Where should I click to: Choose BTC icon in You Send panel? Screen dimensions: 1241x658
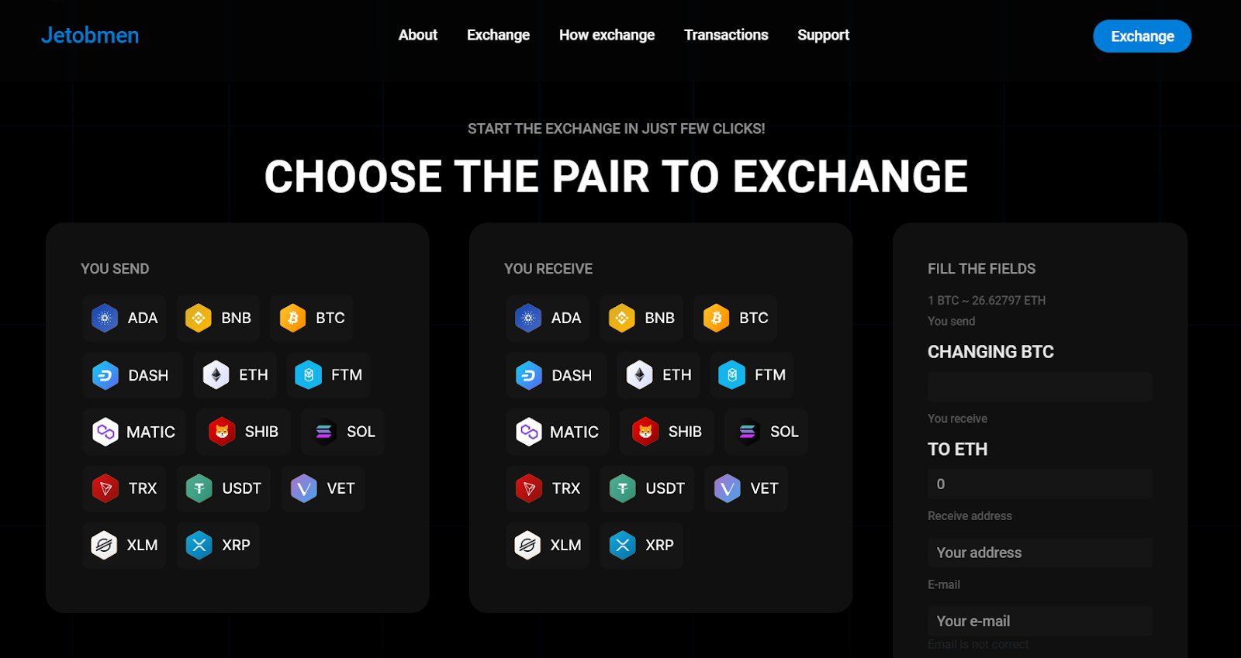[x=292, y=318]
